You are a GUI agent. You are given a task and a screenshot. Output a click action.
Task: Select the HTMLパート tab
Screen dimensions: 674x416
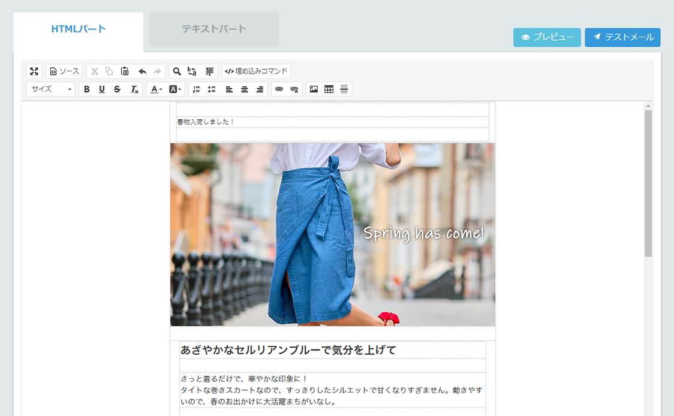tap(79, 29)
